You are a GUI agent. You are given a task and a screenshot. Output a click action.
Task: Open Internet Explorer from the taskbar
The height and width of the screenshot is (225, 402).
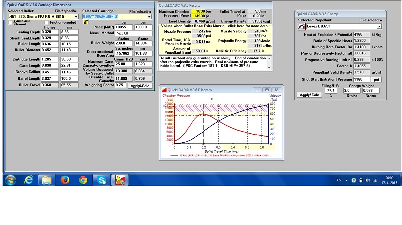[28, 180]
